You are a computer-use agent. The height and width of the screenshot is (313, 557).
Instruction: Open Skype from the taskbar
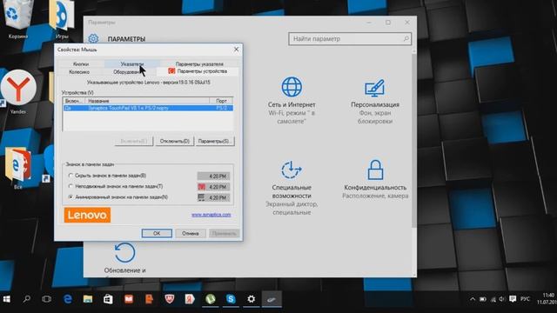(231, 299)
